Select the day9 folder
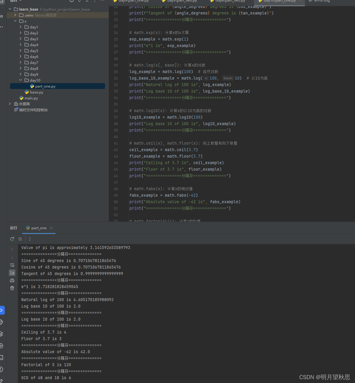The height and width of the screenshot is (383, 355). pos(34,74)
